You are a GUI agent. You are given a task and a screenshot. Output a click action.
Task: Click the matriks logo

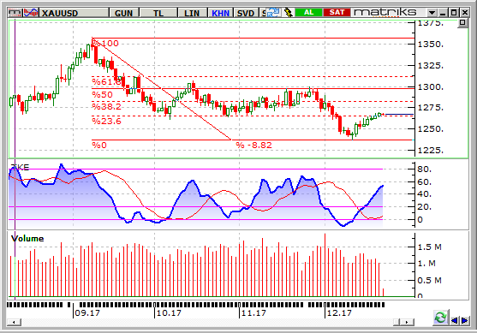(x=385, y=12)
